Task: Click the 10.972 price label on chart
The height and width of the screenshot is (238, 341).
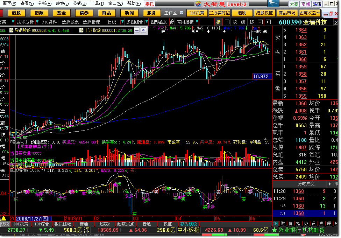Action: click(x=262, y=76)
